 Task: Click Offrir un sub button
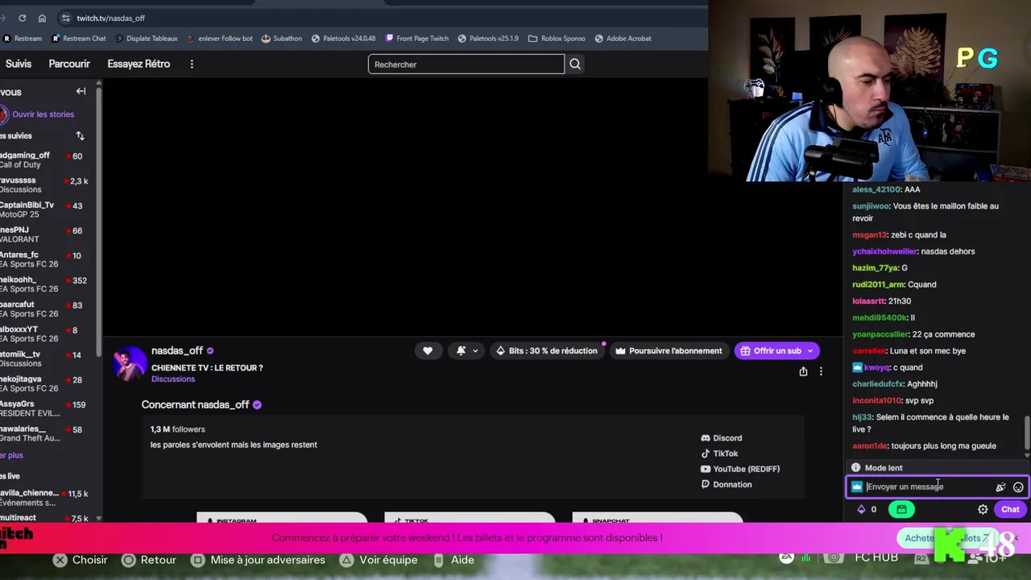pos(771,350)
